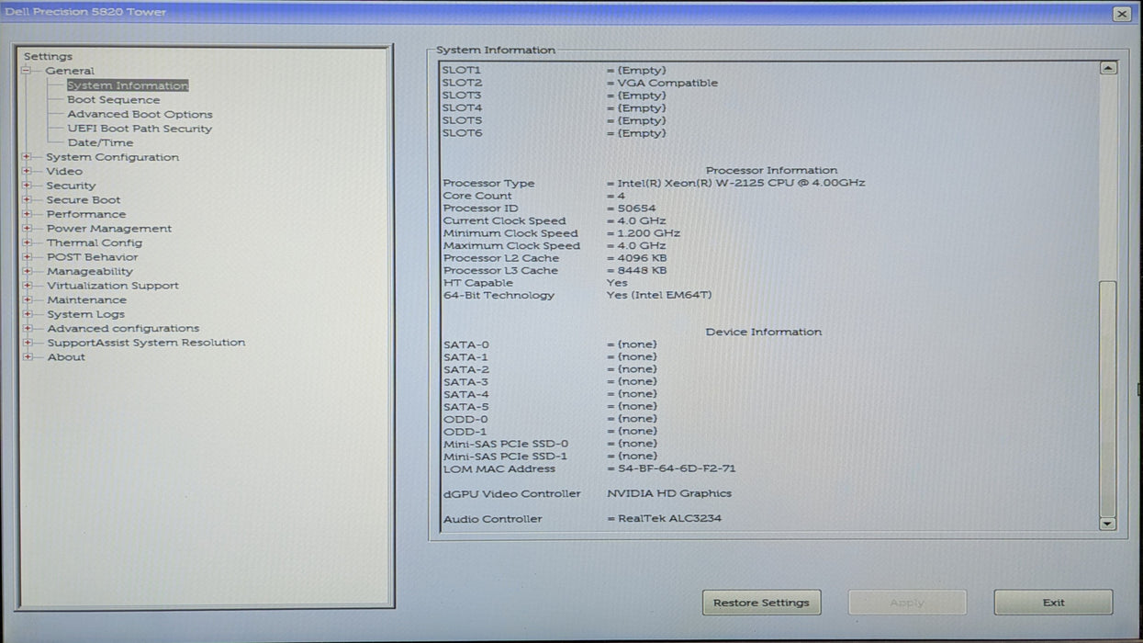Viewport: 1143px width, 643px height.
Task: Select the Video category label
Action: [x=64, y=171]
